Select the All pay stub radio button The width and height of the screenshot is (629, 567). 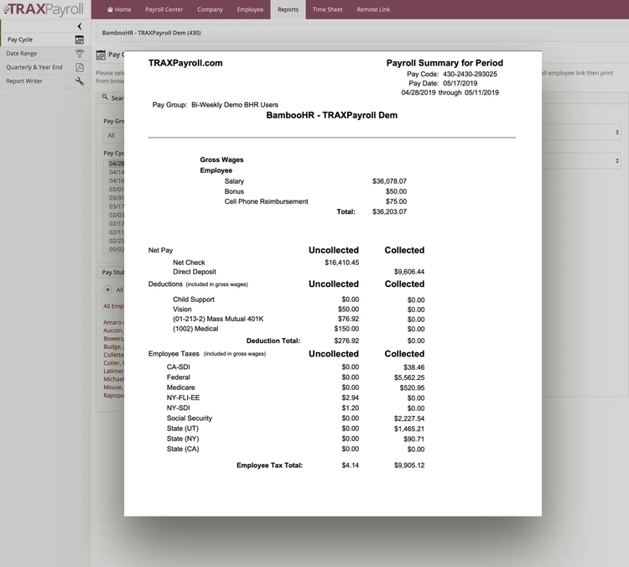(x=107, y=289)
